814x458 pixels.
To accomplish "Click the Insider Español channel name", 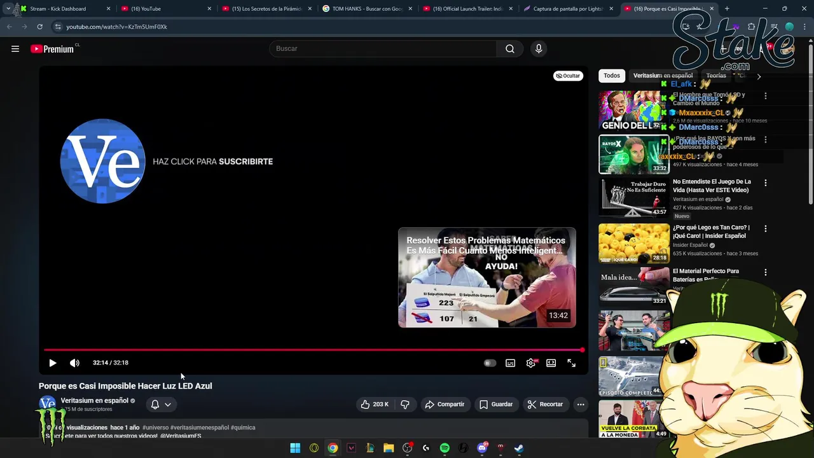I will (x=690, y=245).
